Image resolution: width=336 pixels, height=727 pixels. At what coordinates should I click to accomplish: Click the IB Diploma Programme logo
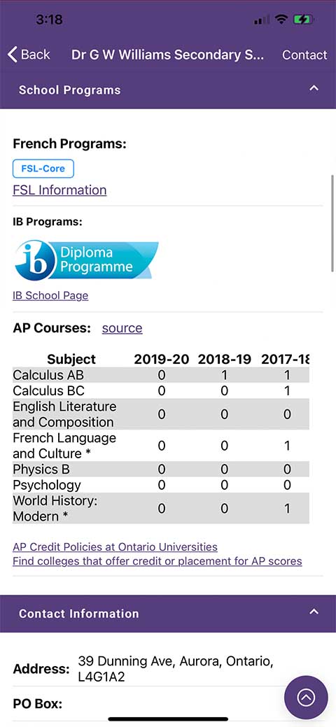(86, 260)
